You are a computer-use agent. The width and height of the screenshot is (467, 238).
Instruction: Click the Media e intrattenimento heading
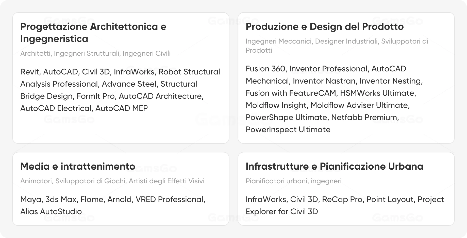(x=78, y=166)
